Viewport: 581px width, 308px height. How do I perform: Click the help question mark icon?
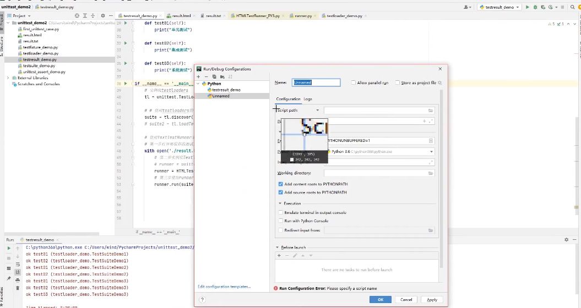coord(203,300)
